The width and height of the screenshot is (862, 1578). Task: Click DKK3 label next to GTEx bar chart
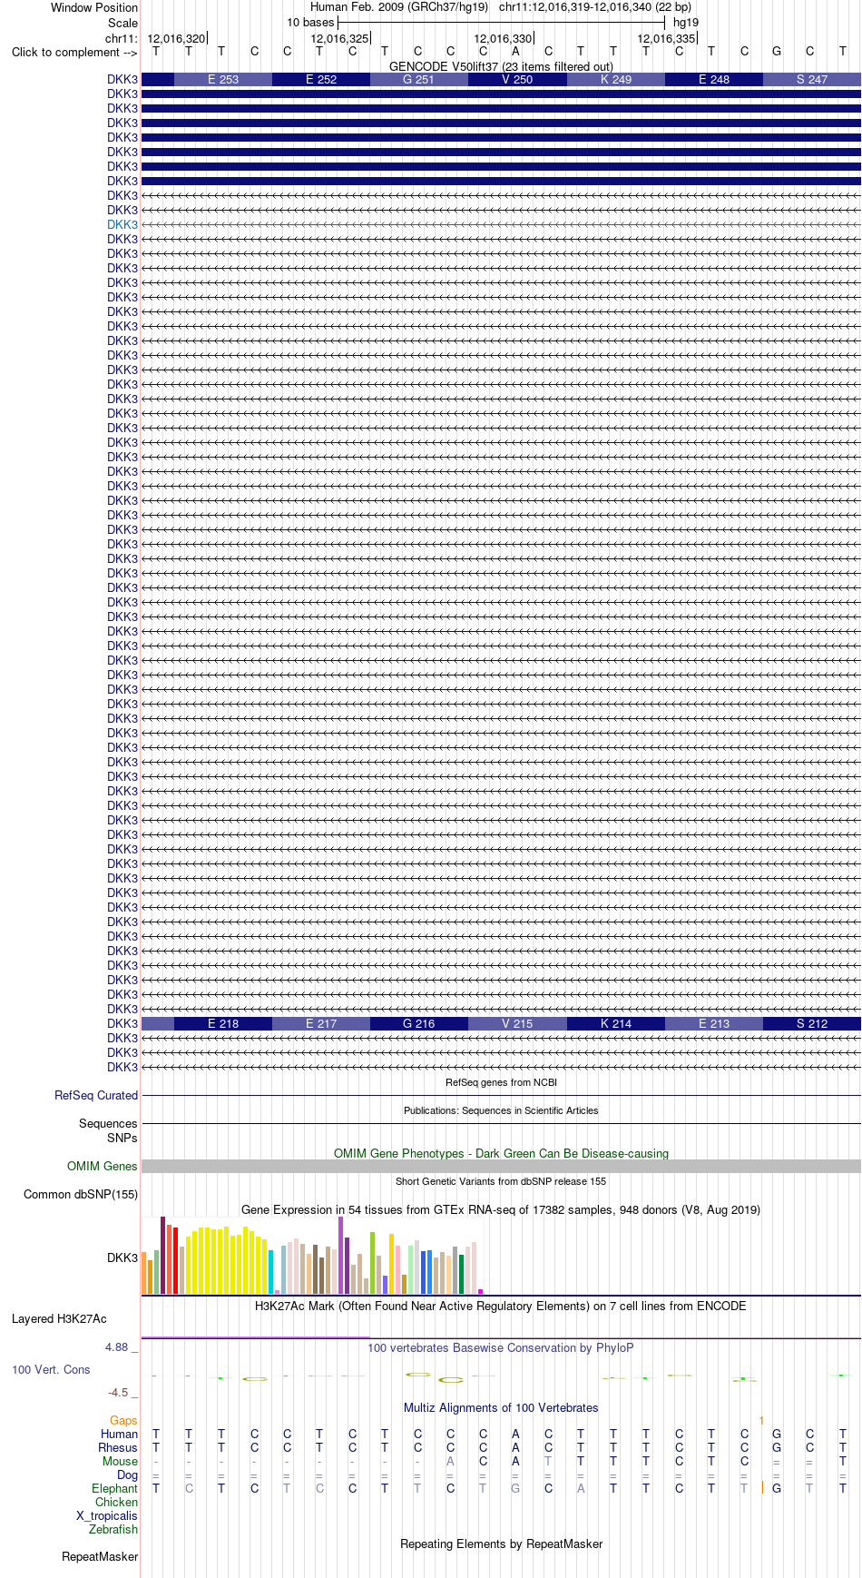pos(122,1257)
